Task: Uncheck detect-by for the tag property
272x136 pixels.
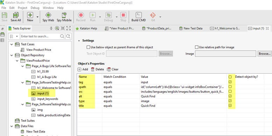Action: (230, 82)
